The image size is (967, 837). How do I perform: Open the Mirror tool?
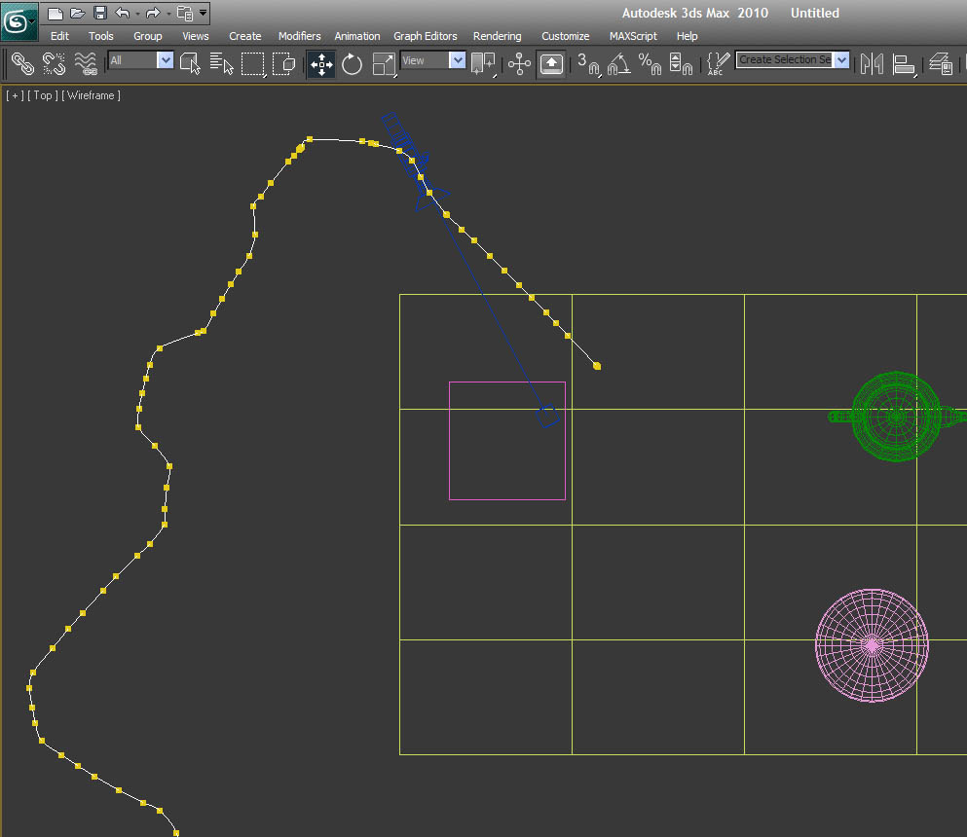tap(872, 64)
